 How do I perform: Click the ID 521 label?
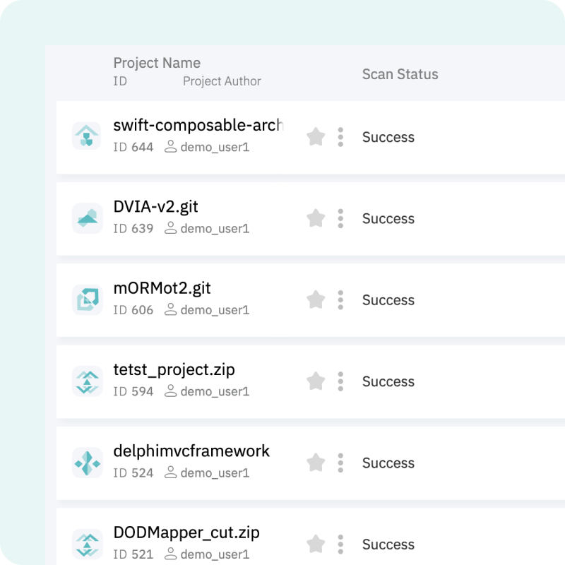133,554
